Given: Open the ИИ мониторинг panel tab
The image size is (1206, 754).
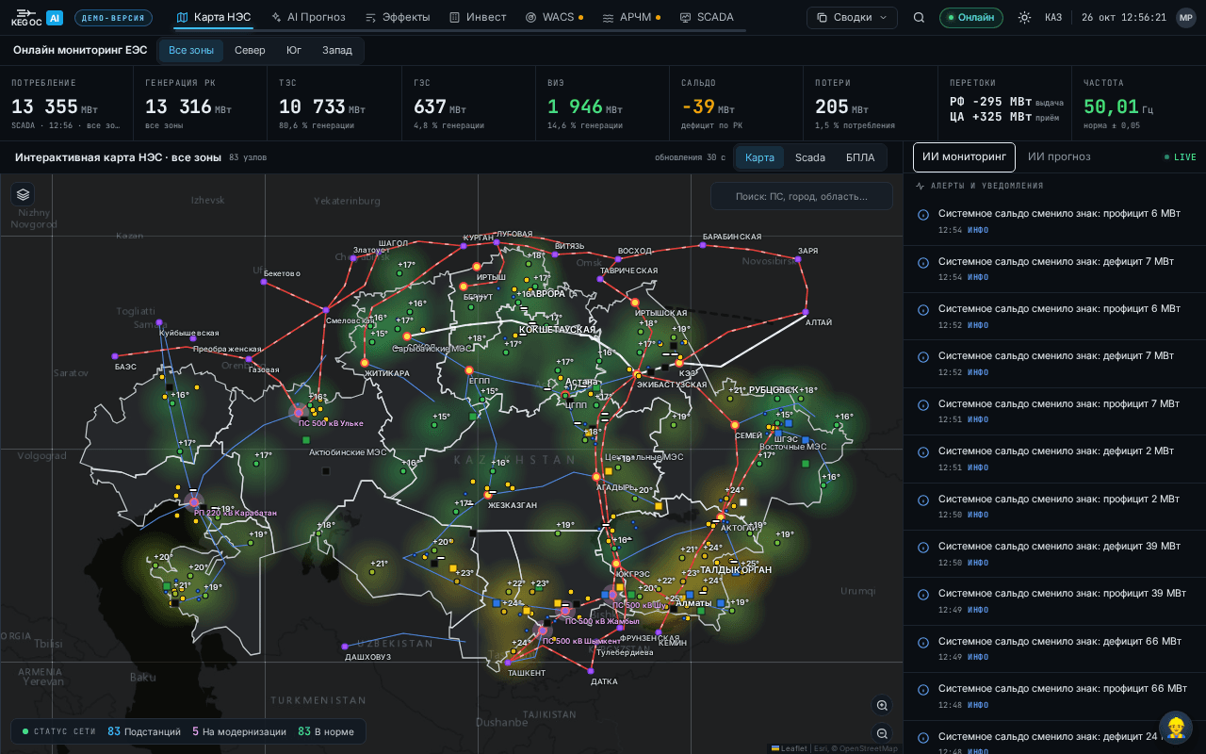Looking at the screenshot, I should click(964, 157).
